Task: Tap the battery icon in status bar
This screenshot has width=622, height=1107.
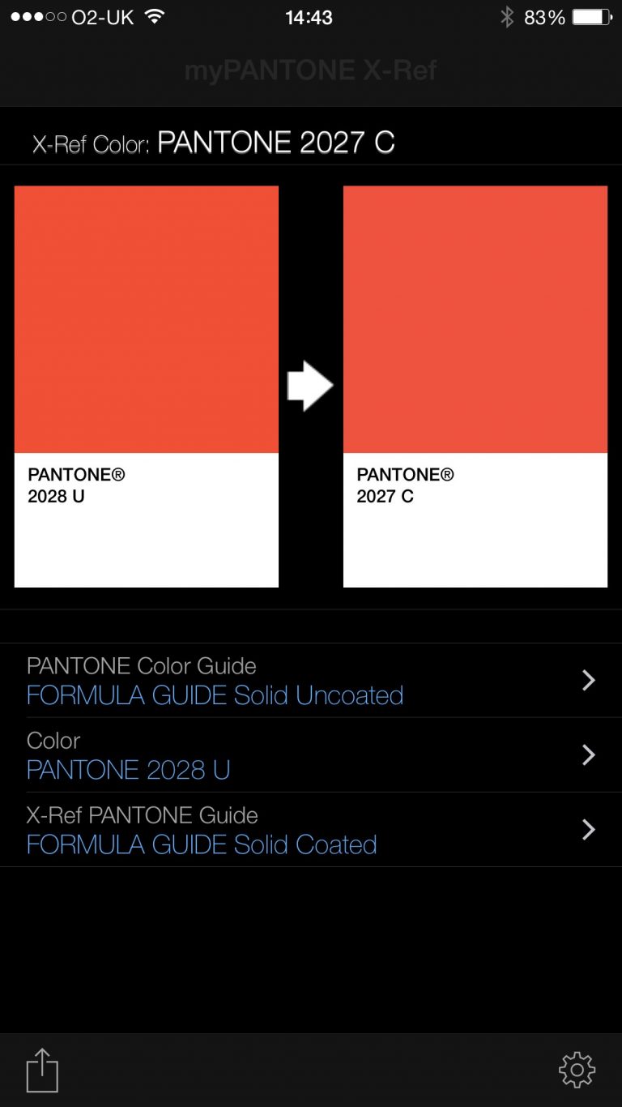Action: (x=592, y=17)
